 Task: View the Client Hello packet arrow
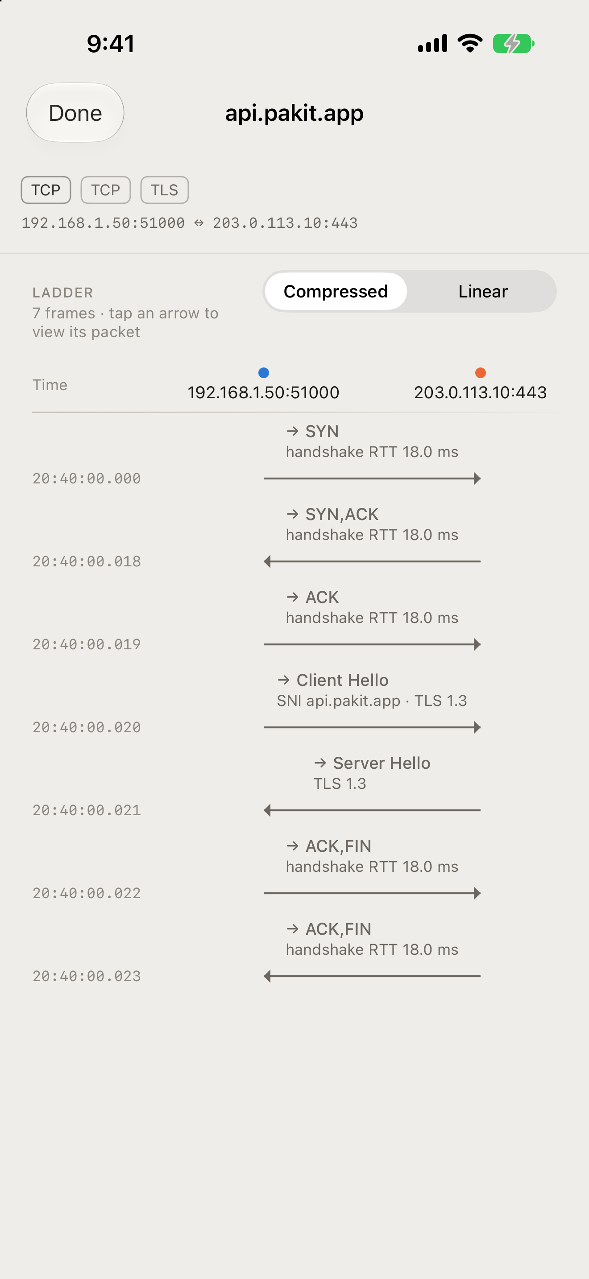pos(372,727)
